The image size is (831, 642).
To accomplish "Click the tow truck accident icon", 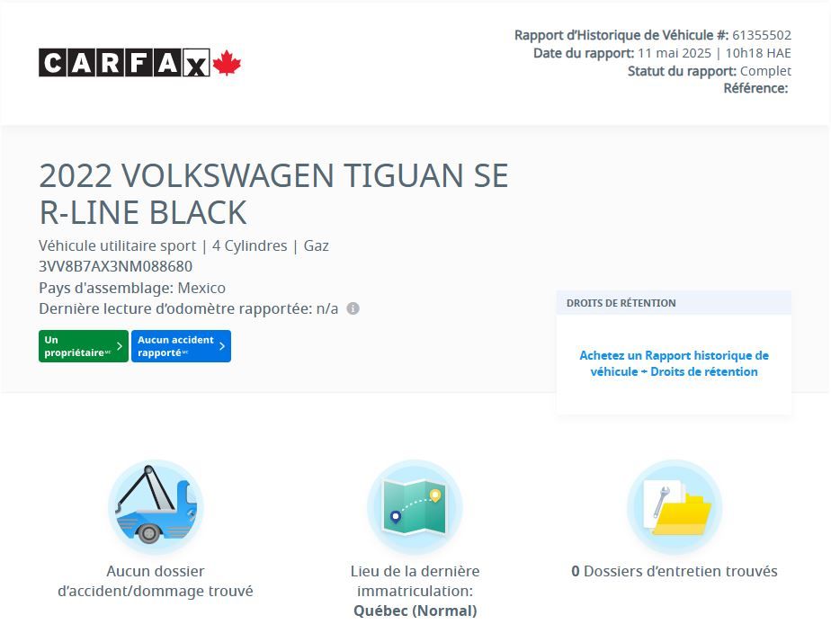I will [x=156, y=507].
